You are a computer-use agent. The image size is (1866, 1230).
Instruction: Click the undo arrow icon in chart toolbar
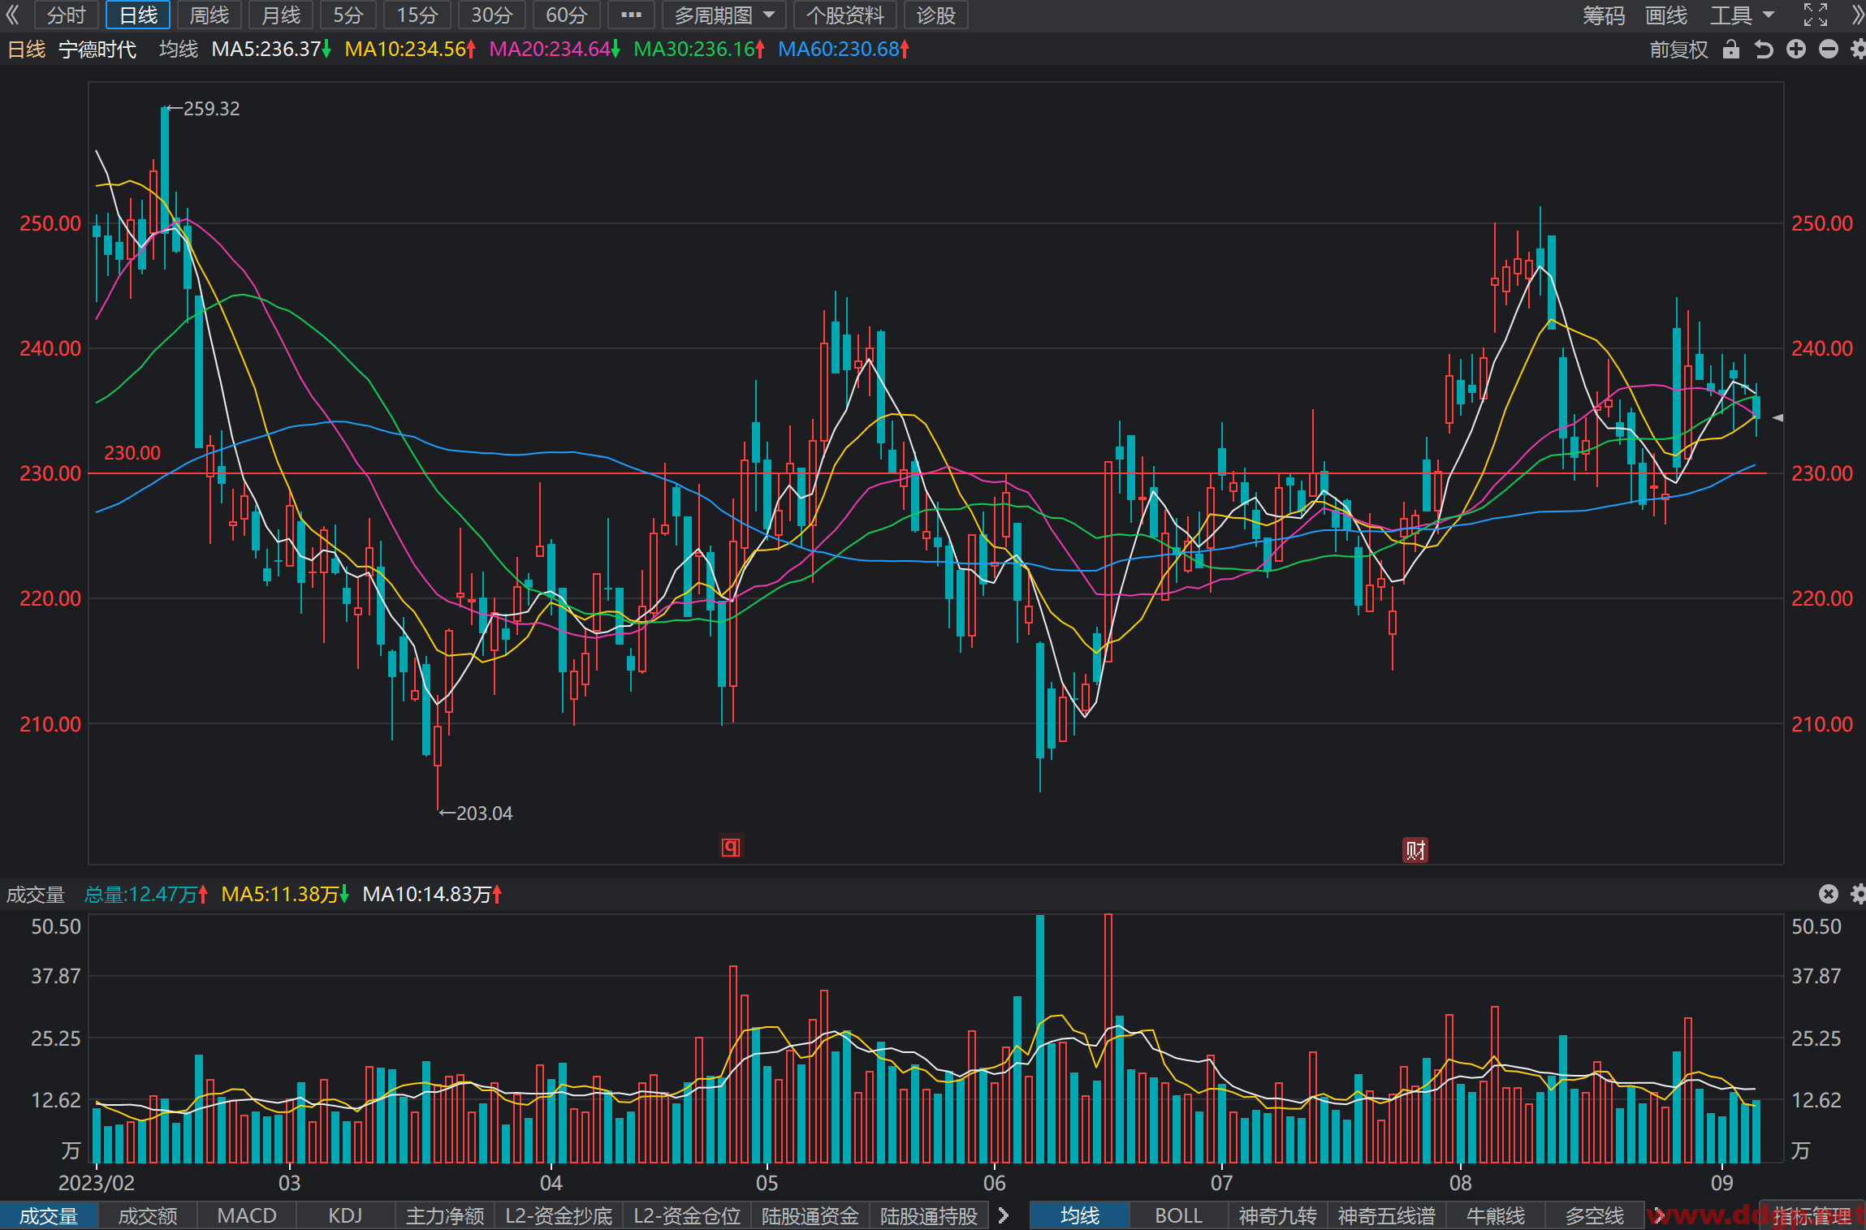pos(1763,50)
